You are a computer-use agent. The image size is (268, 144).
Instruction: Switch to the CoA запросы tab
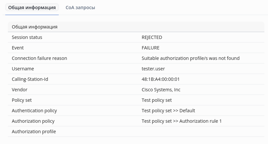(x=80, y=7)
